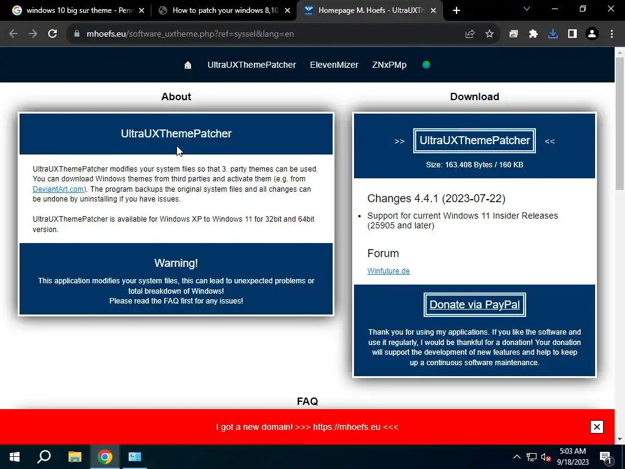Show hidden system tray icons
Screen dimensions: 625x469
516,457
